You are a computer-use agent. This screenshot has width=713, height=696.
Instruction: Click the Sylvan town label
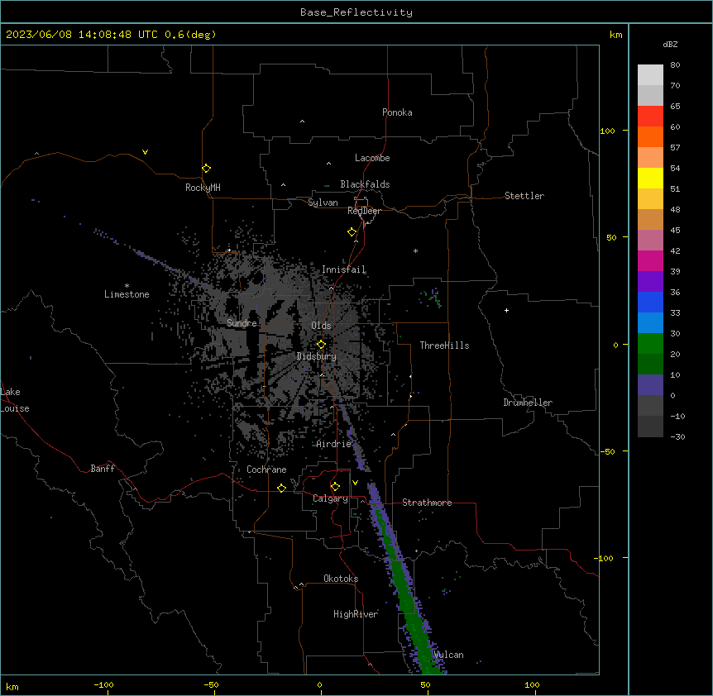(x=323, y=203)
